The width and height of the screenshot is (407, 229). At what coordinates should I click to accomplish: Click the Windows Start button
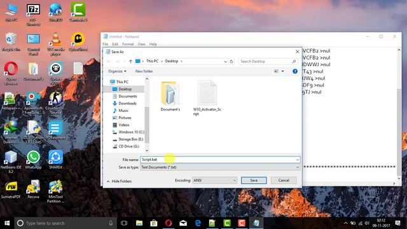click(x=7, y=223)
